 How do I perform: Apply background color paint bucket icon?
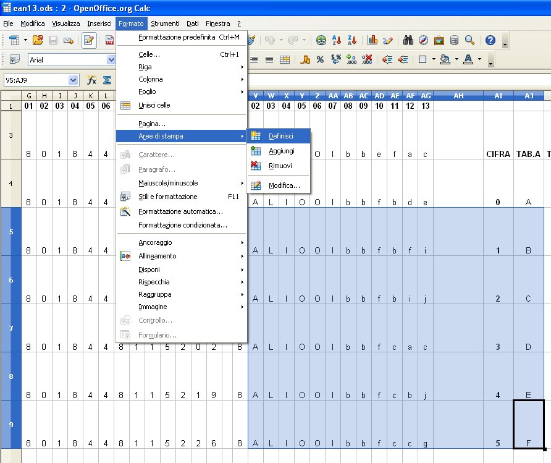click(x=445, y=59)
